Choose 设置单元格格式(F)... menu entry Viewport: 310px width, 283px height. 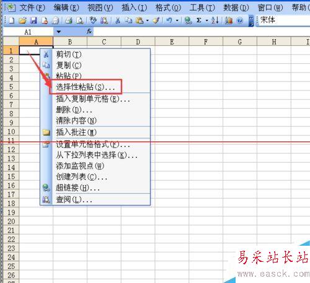(x=95, y=144)
